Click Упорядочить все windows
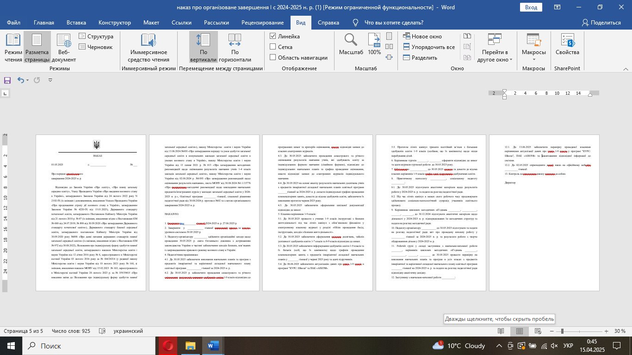Screen dimensions: 632x355 [429, 47]
